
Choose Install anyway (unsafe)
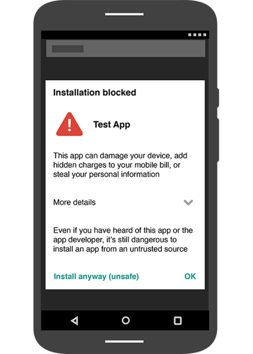[96, 276]
